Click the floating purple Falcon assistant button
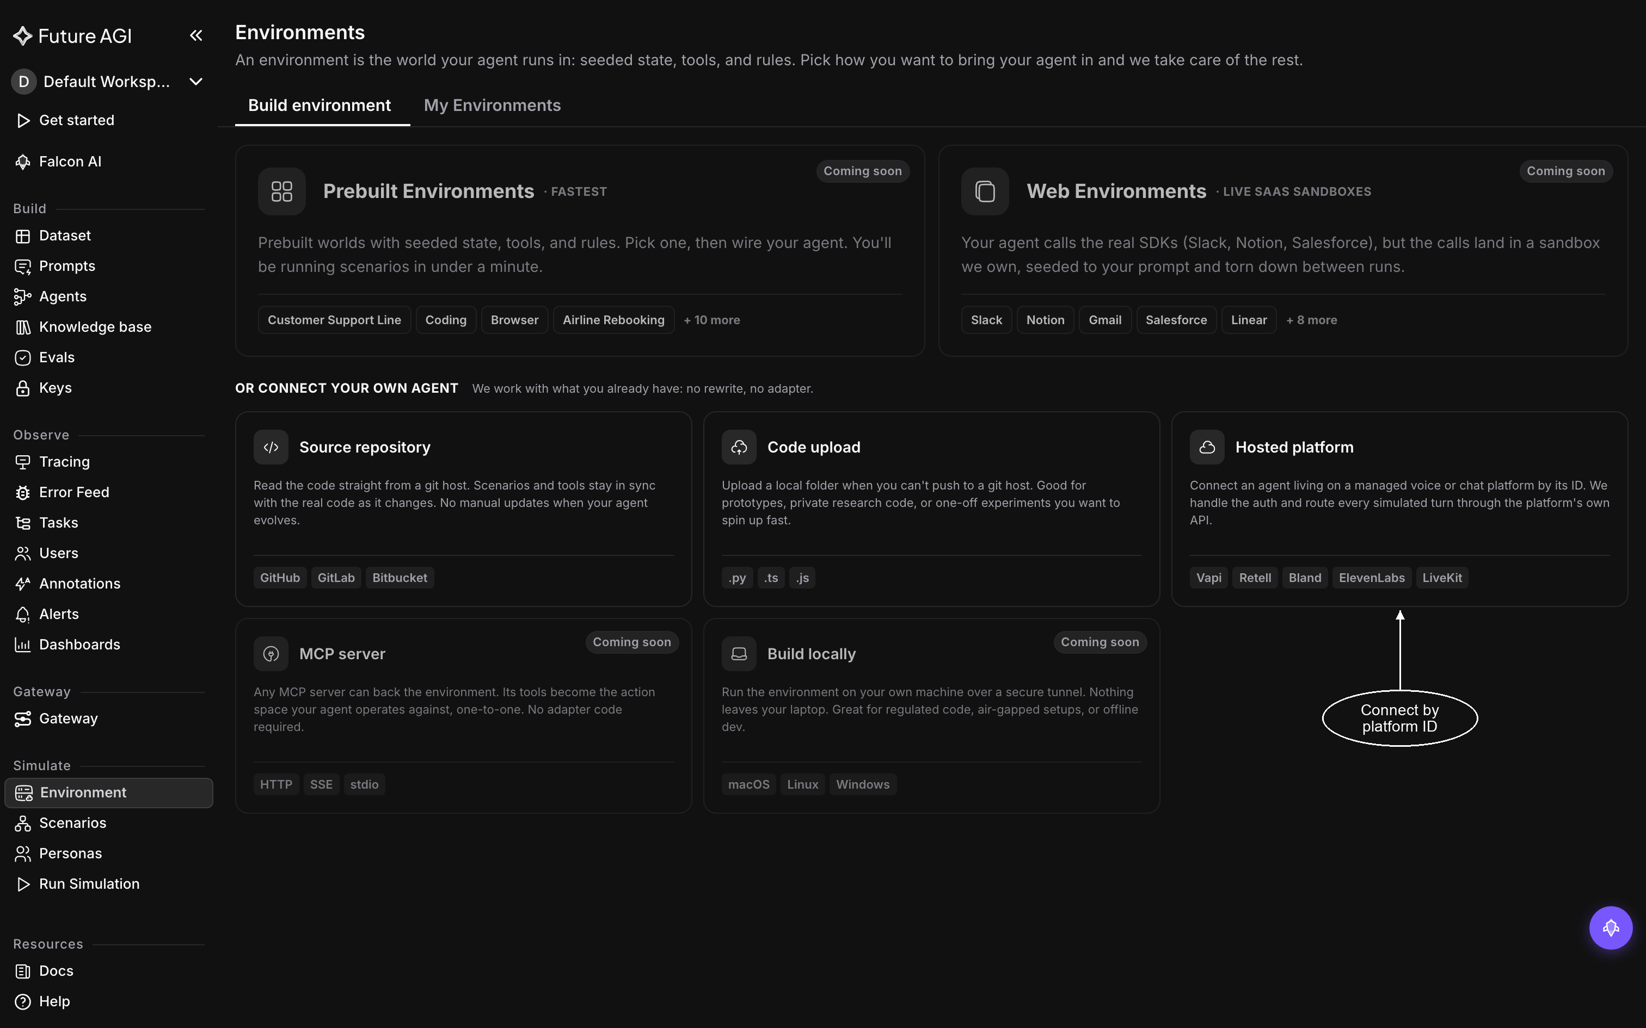The height and width of the screenshot is (1028, 1646). pos(1611,928)
